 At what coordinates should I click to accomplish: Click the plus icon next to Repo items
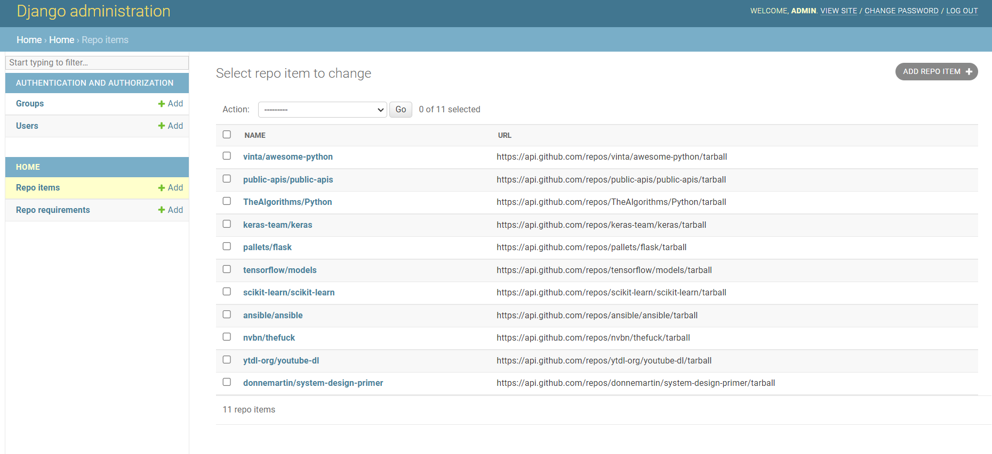(x=162, y=188)
